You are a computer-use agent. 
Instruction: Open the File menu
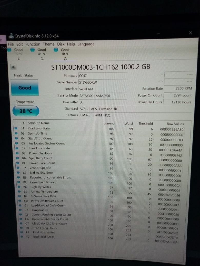point(11,44)
